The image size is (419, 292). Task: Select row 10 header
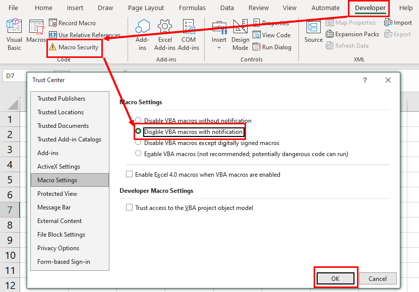click(x=10, y=255)
